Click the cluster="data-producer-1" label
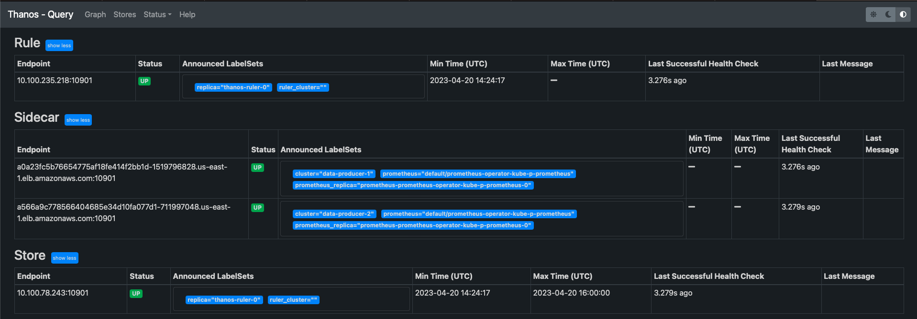917x319 pixels. [334, 174]
